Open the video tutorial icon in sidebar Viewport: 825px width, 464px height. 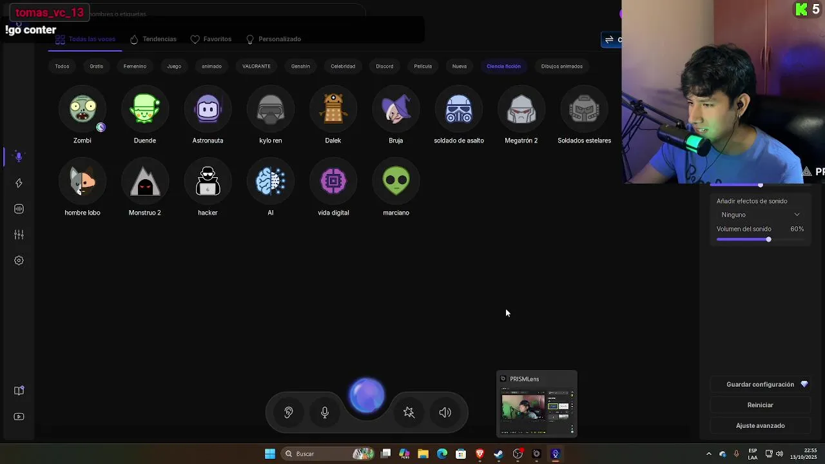pos(19,416)
